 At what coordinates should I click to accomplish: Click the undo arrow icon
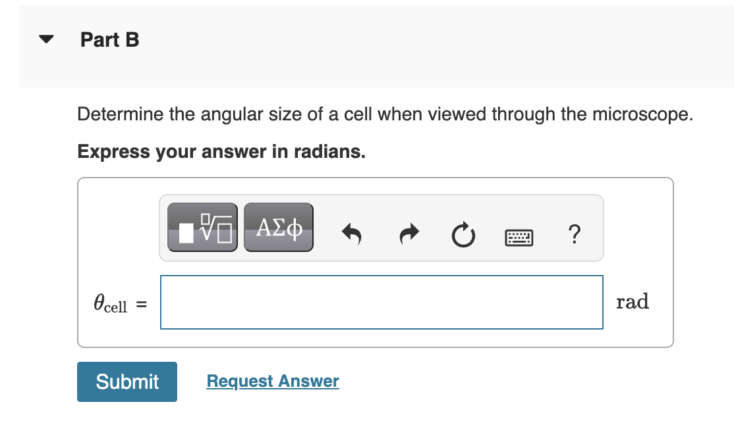[x=352, y=235]
